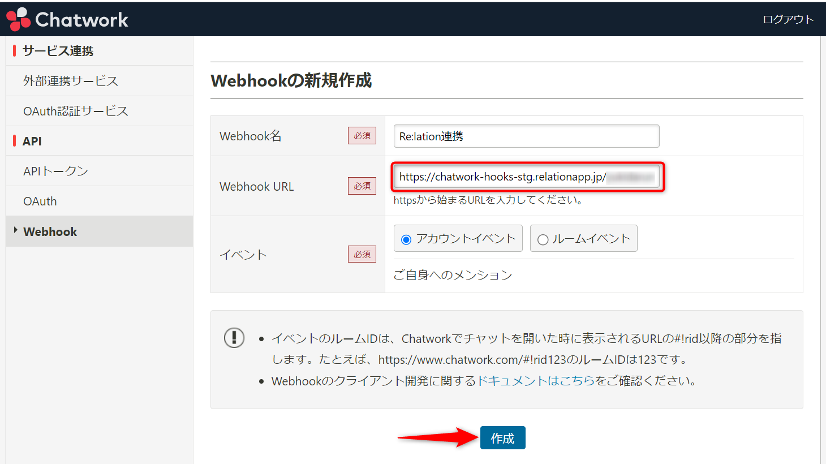Click the サービス連携 sidebar heading
The width and height of the screenshot is (826, 464).
click(x=58, y=51)
